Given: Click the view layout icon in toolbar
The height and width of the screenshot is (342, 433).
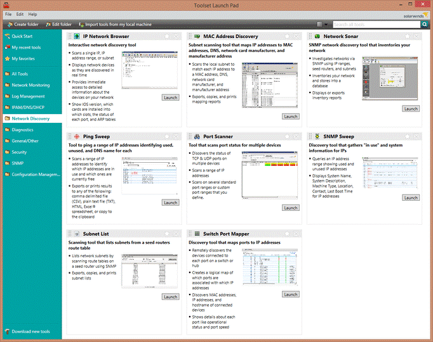Looking at the screenshot, I should [319, 25].
